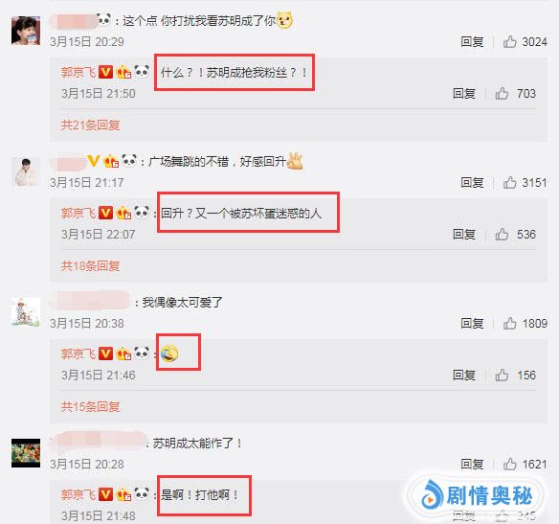559x524 pixels.
Task: Click the verified V badge beside 广场舞 commenter
Action: (x=94, y=161)
